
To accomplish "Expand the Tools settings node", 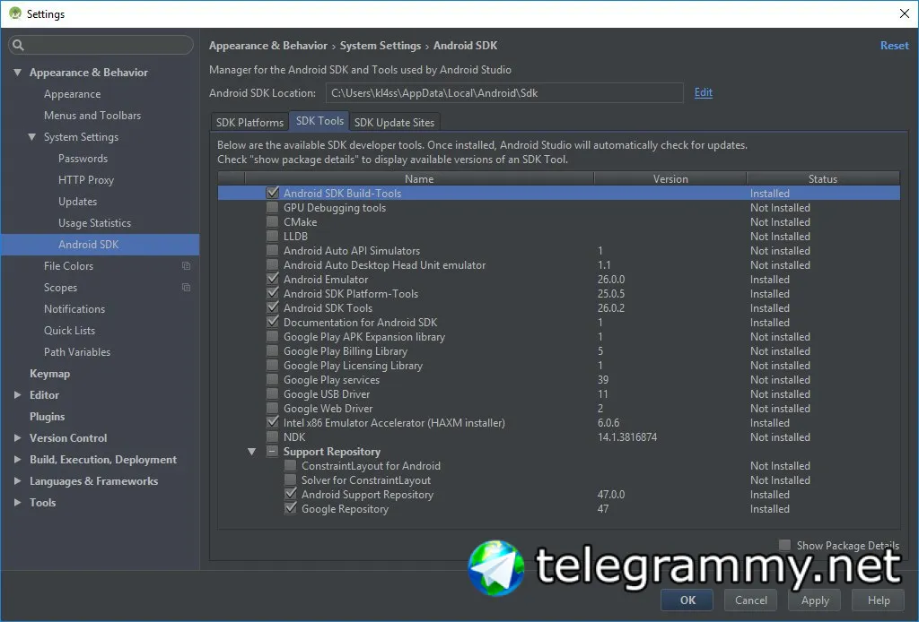I will pyautogui.click(x=18, y=502).
